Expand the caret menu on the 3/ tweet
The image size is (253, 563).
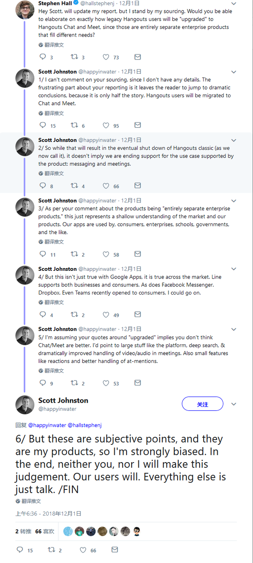click(x=234, y=201)
